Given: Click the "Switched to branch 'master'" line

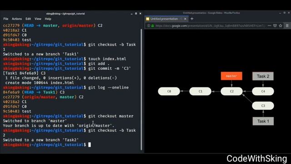Looking at the screenshot, I should (35, 121).
